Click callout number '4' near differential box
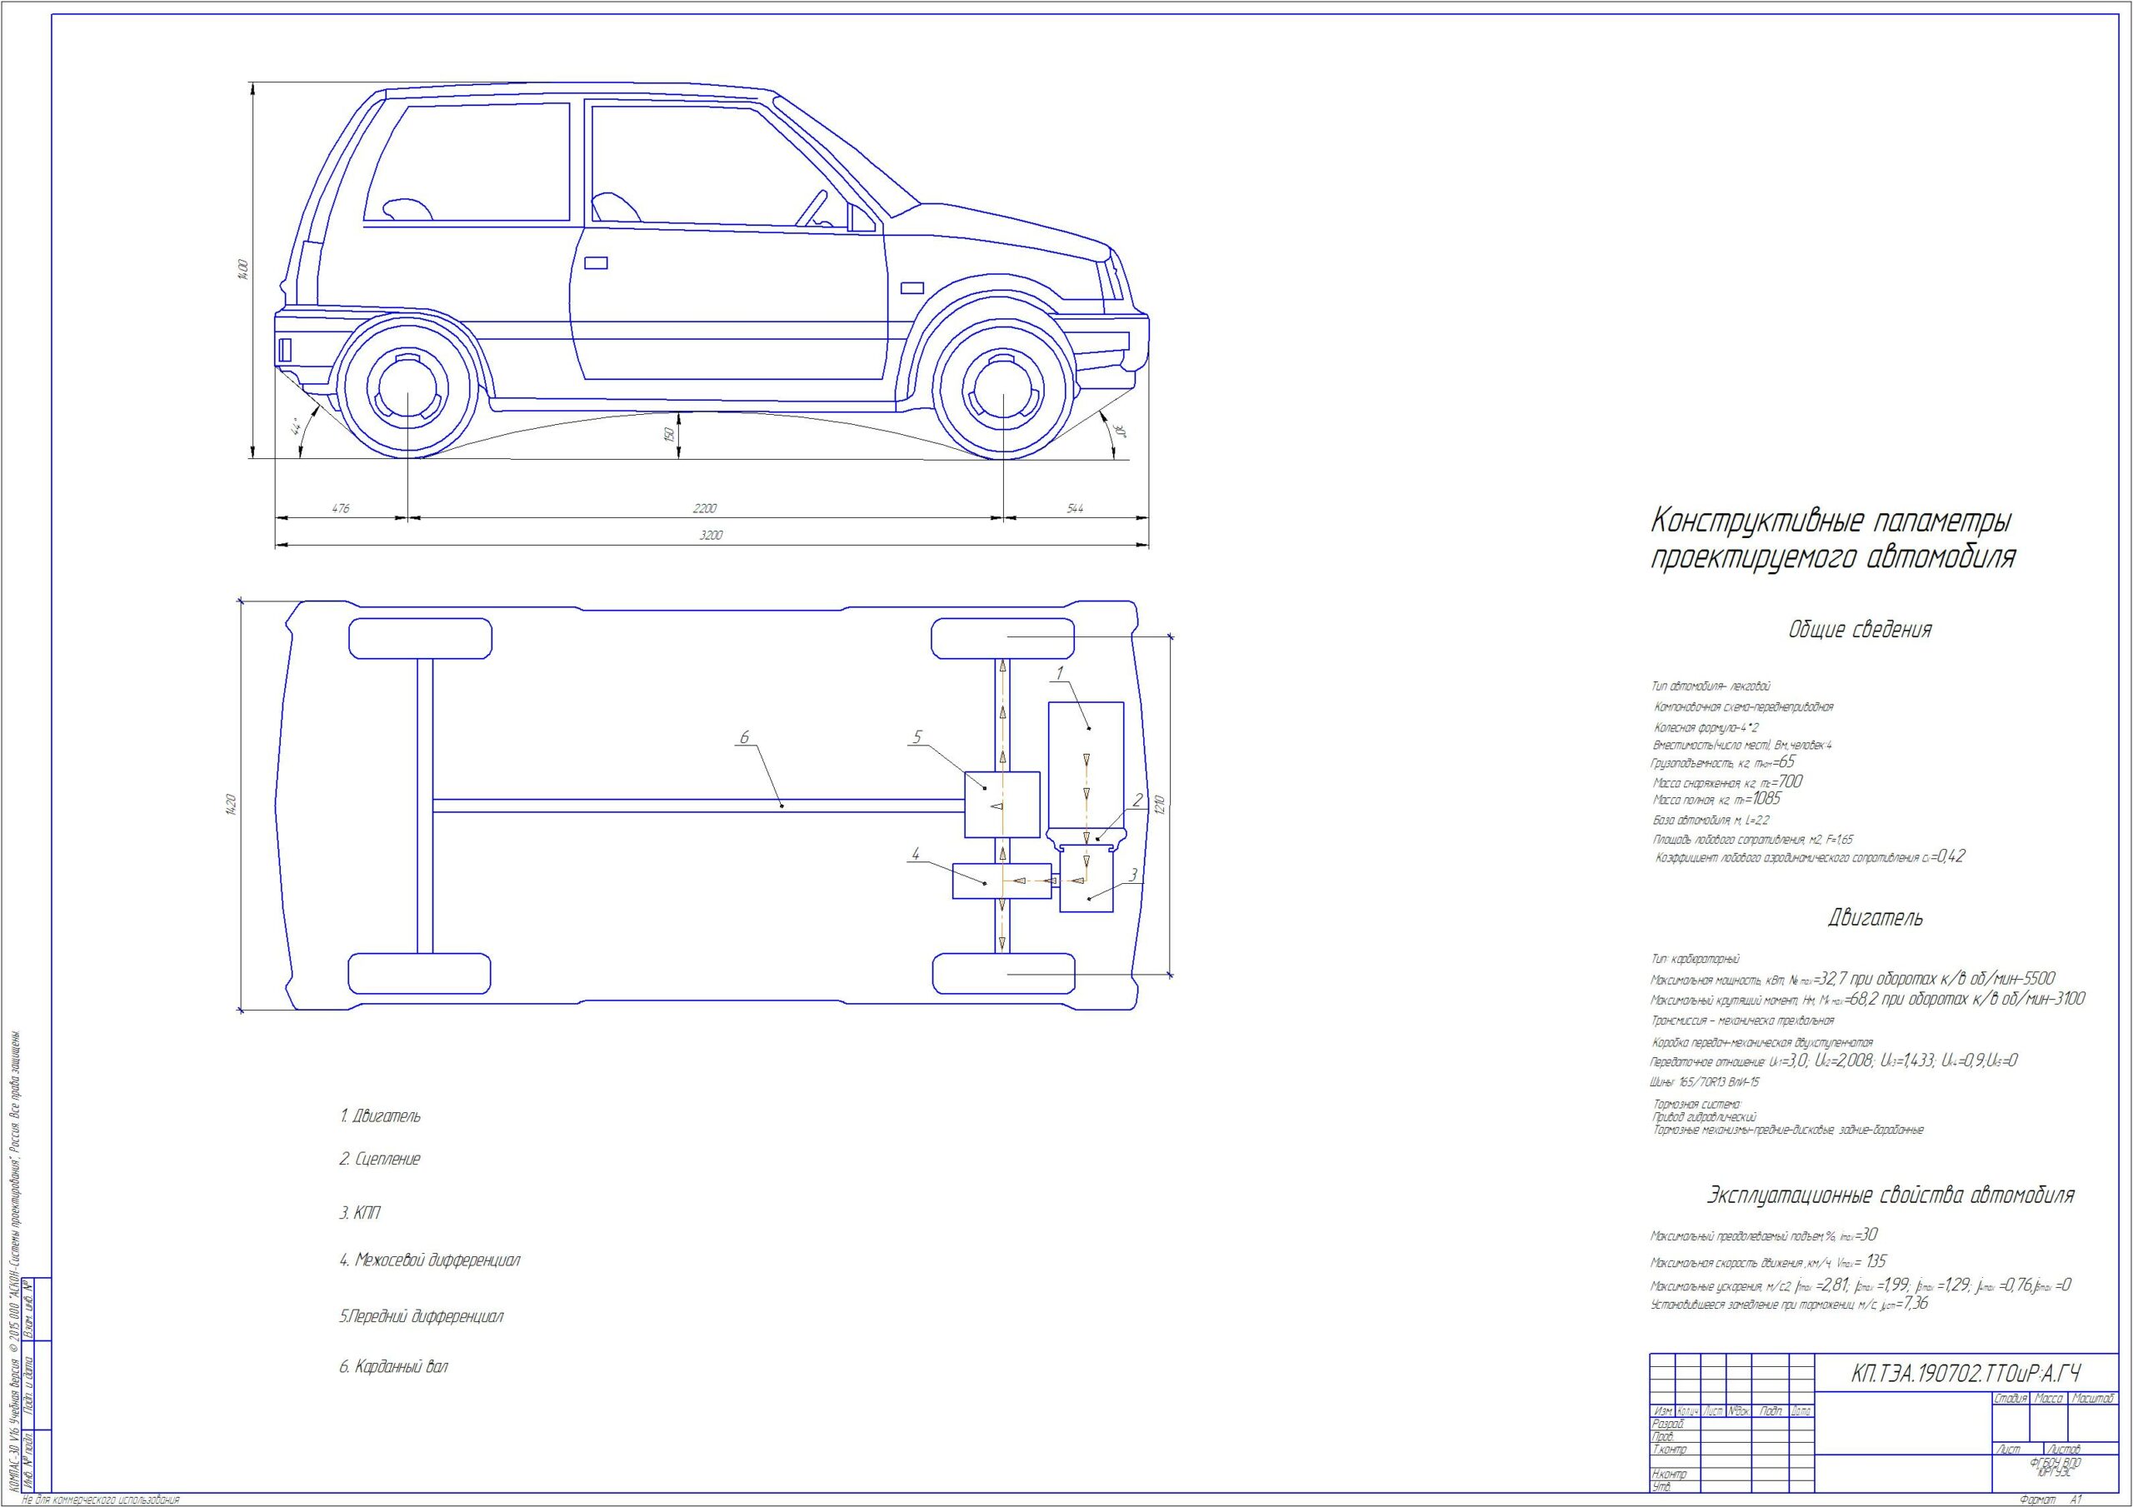The image size is (2133, 1507). tap(916, 853)
